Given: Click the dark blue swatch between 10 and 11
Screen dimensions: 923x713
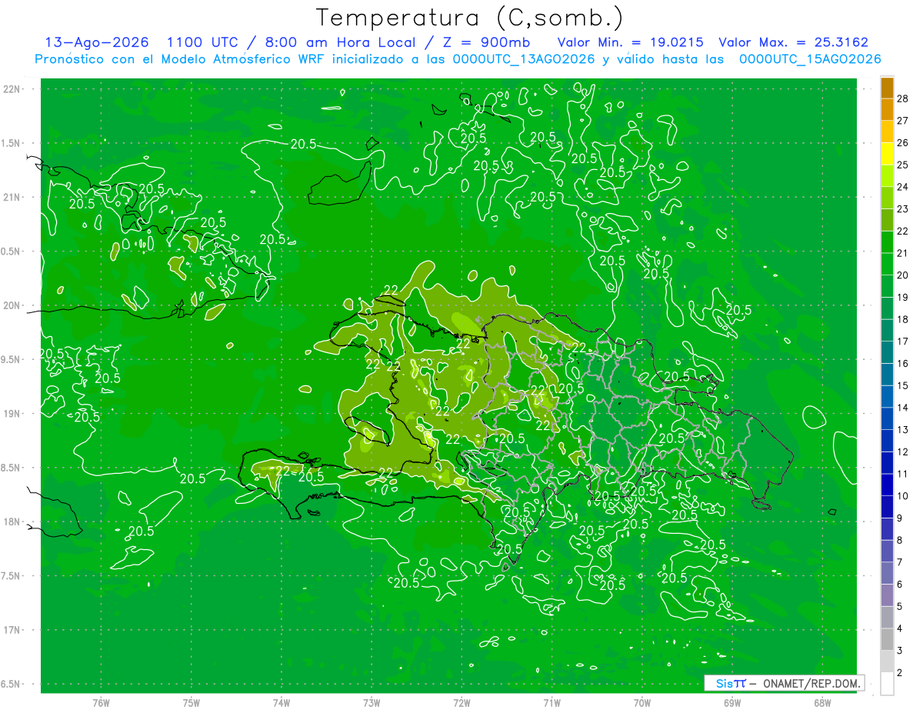Looking at the screenshot, I should (x=887, y=485).
